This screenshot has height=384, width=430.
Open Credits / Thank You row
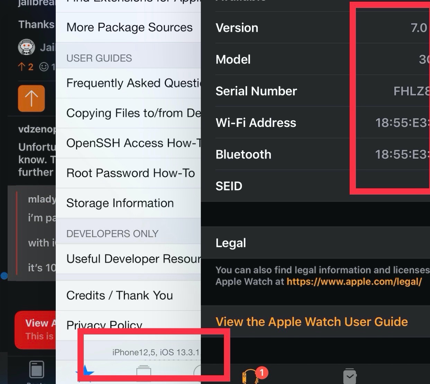click(128, 295)
